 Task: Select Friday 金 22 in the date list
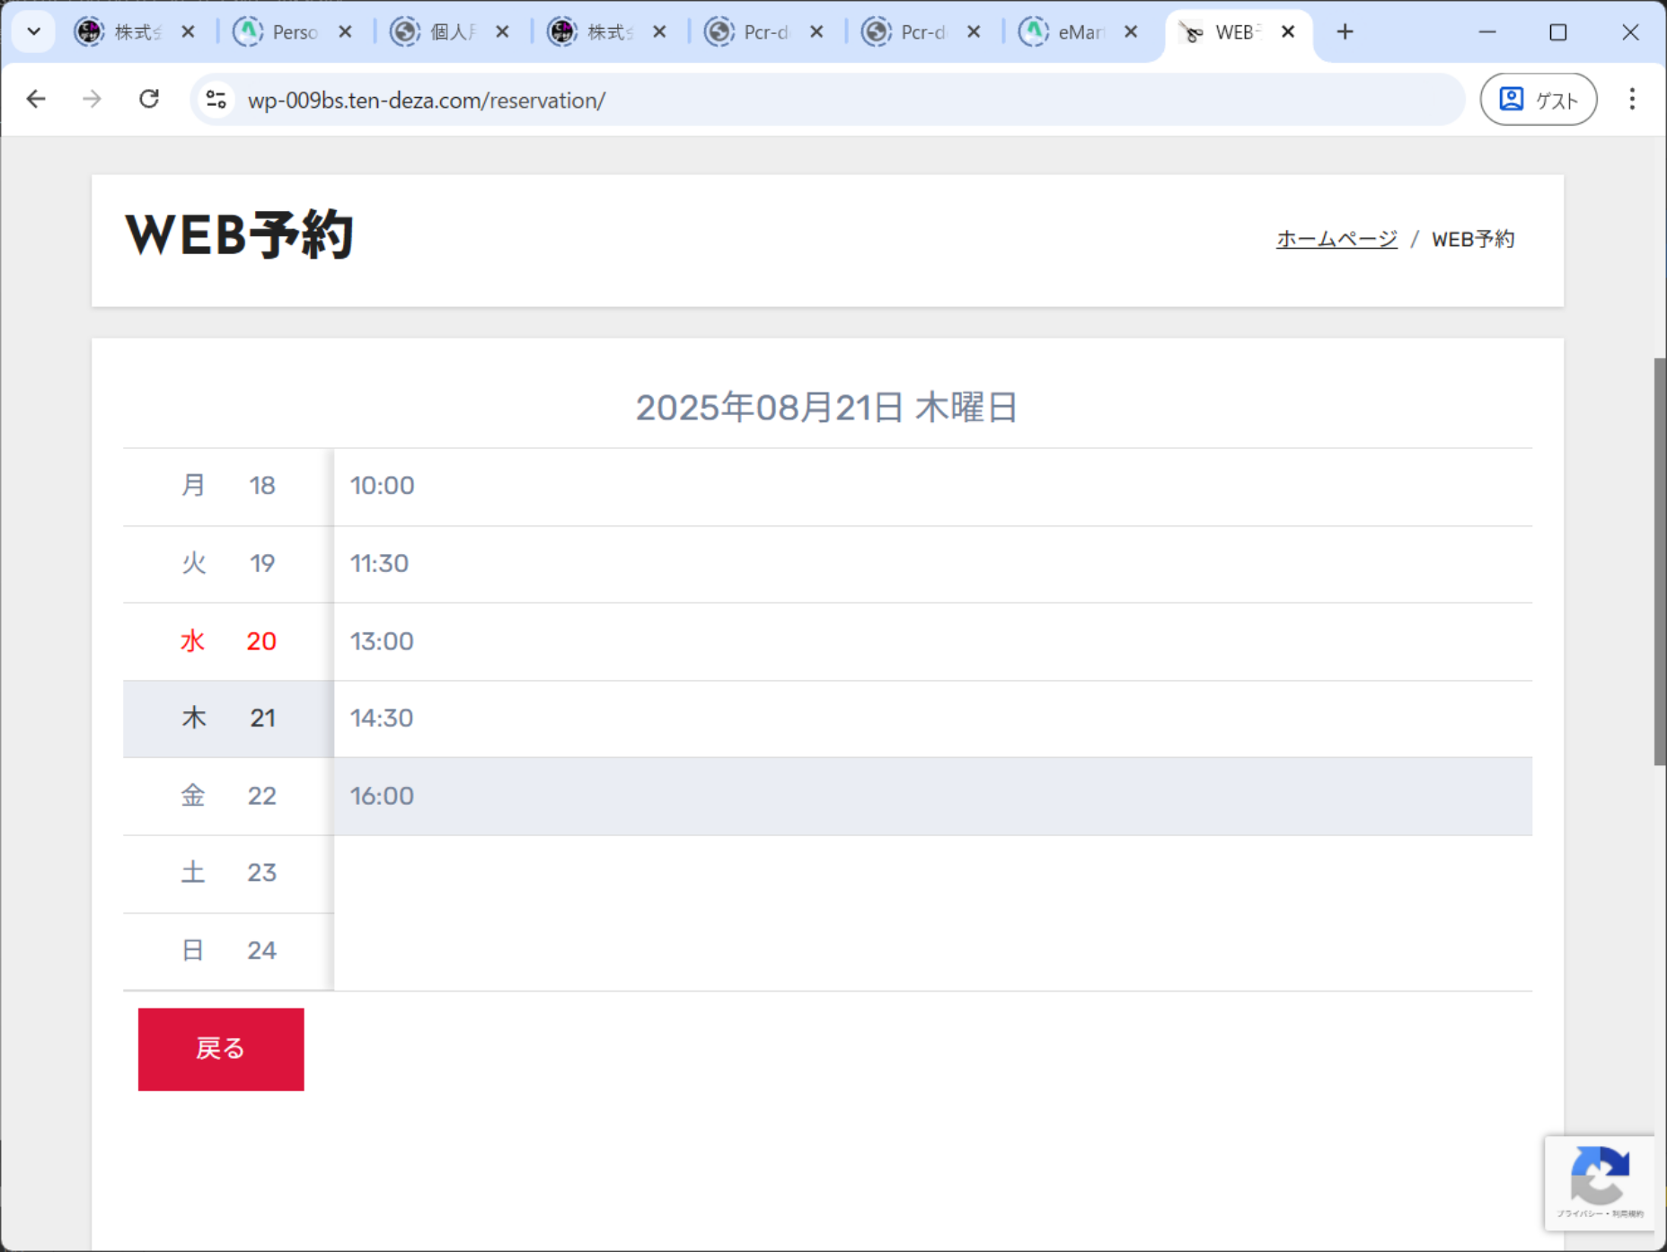click(228, 796)
